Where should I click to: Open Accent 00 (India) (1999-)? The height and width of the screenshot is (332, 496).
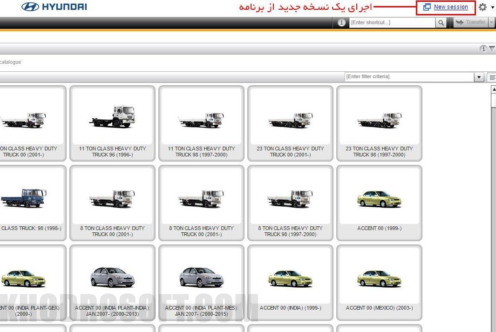(290, 283)
